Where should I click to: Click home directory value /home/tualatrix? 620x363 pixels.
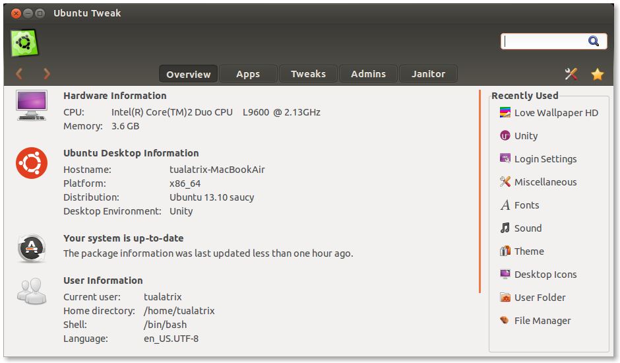point(179,311)
